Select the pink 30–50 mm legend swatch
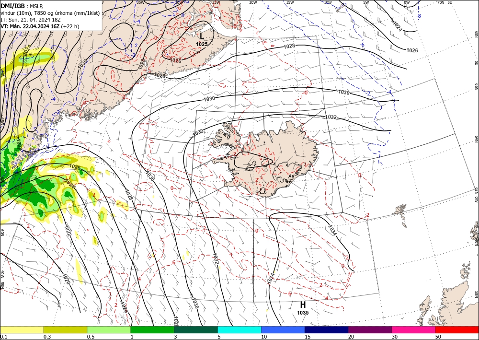This screenshot has height=340, width=479. tap(414, 329)
